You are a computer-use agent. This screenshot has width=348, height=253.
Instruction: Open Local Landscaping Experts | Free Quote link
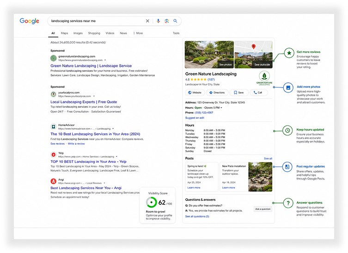84,102
